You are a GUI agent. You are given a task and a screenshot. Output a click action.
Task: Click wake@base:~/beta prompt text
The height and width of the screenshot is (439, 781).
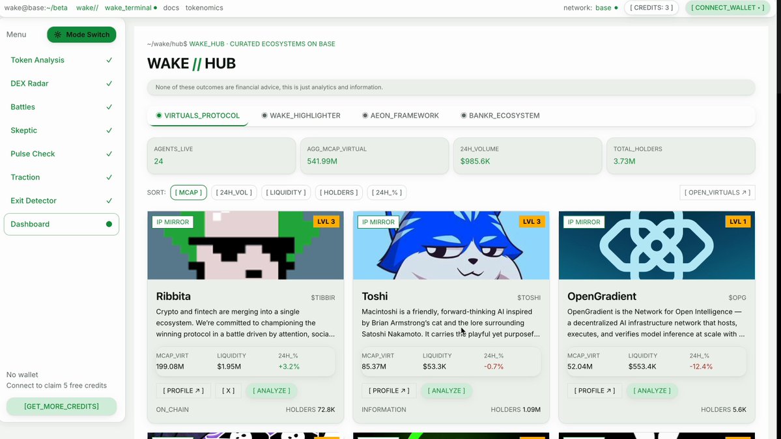tap(36, 7)
